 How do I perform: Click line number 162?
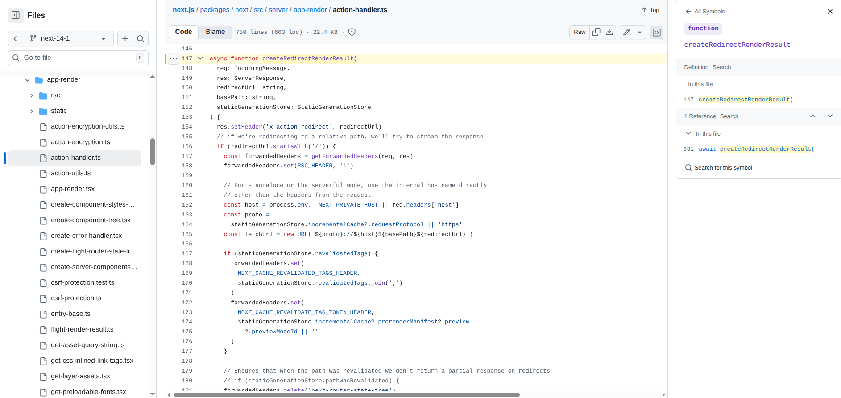pyautogui.click(x=187, y=205)
